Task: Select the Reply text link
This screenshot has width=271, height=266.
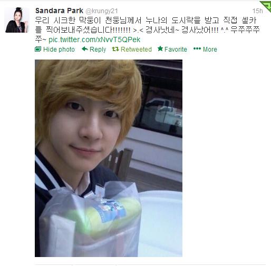Action: coord(98,50)
